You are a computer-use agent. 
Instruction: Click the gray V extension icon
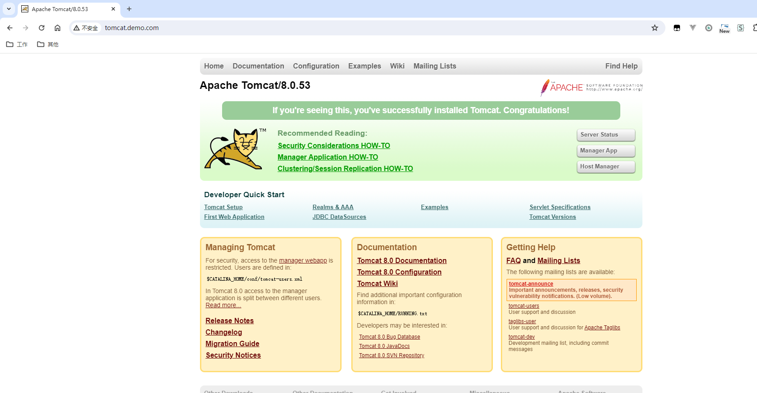(x=693, y=28)
